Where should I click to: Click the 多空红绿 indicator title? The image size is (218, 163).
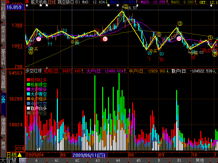point(33,71)
